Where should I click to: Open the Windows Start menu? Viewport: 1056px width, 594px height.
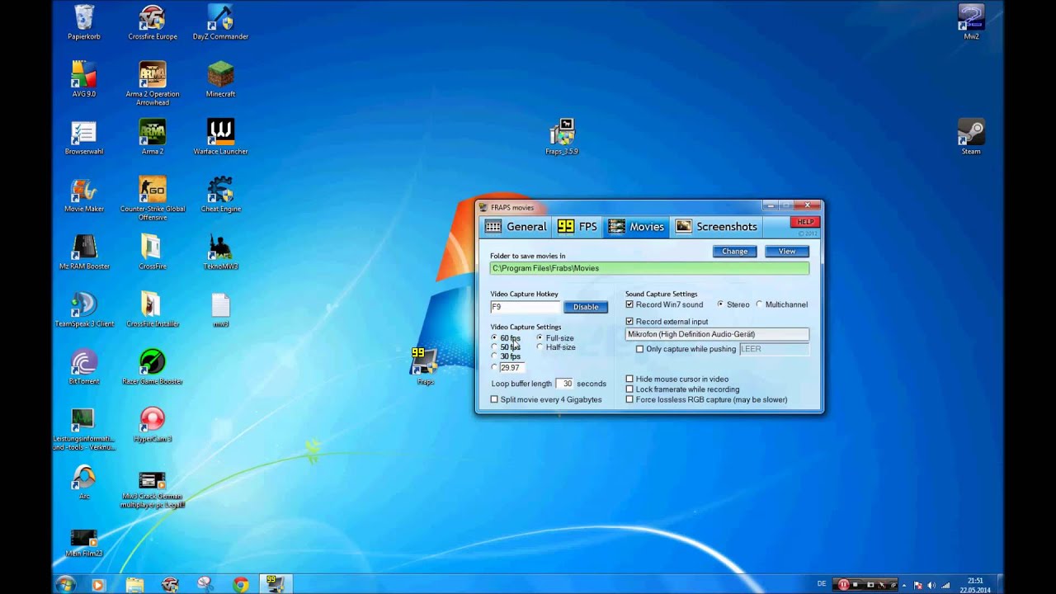(x=65, y=584)
